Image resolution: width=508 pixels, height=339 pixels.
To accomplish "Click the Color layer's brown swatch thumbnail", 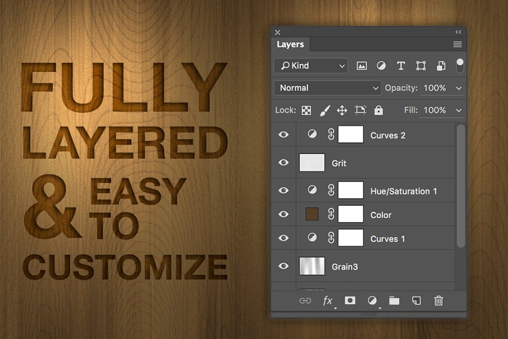I will pyautogui.click(x=311, y=214).
